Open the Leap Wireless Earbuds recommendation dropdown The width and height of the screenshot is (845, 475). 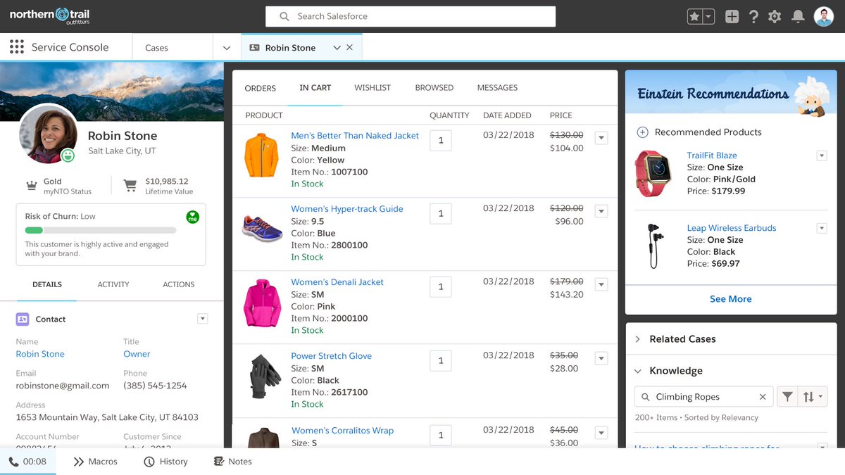821,228
